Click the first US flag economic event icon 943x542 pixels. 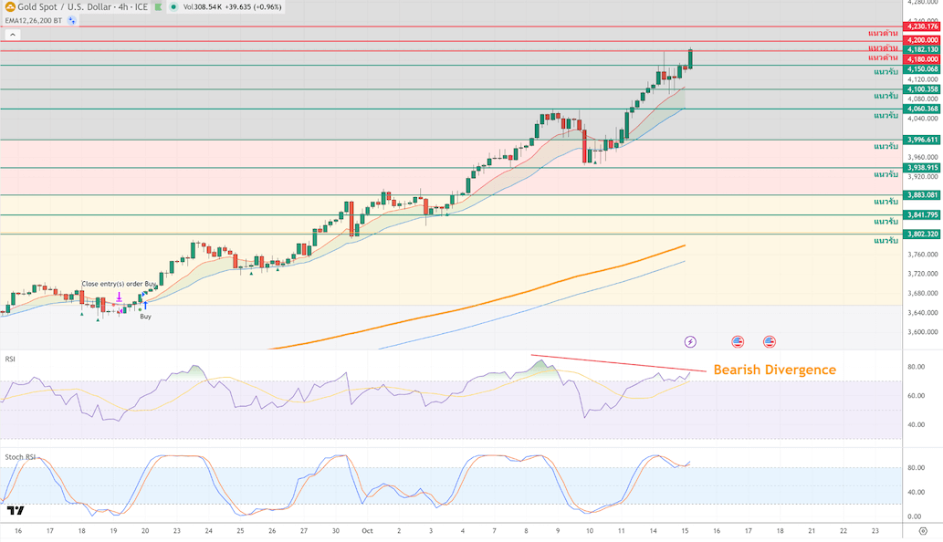click(738, 341)
